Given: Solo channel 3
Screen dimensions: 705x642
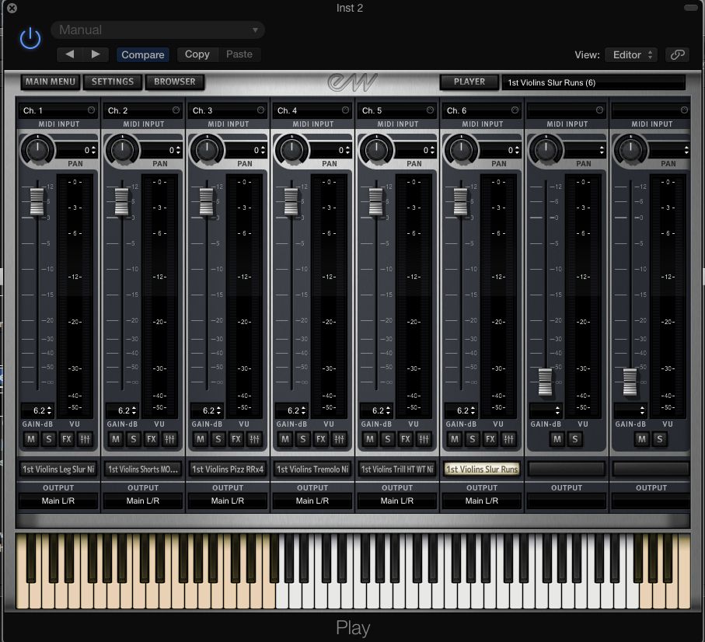Looking at the screenshot, I should 218,439.
